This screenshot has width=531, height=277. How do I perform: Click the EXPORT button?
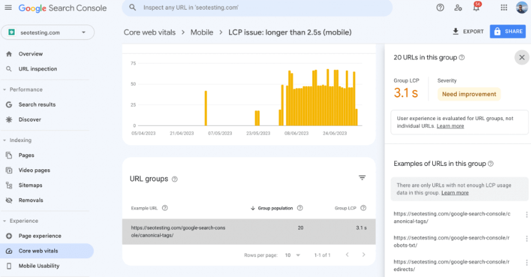coord(468,32)
